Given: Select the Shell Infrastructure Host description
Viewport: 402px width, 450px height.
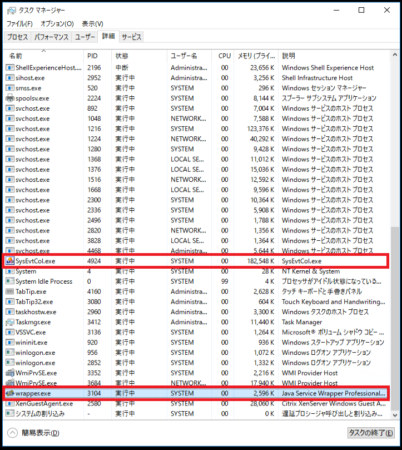Looking at the screenshot, I should pyautogui.click(x=317, y=78).
